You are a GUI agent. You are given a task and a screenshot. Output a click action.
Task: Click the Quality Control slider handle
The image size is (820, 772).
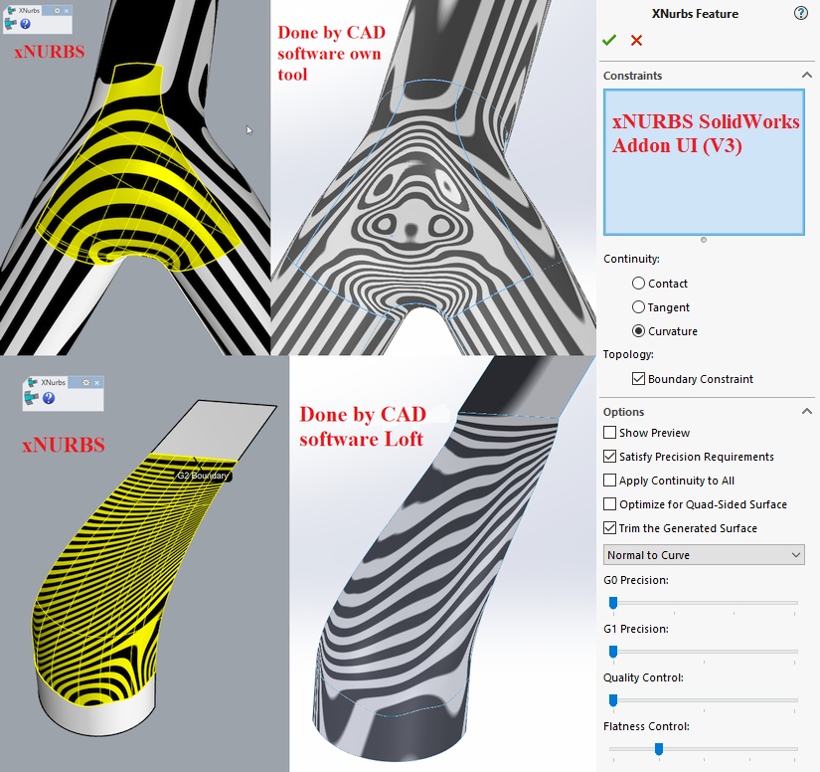[x=613, y=700]
